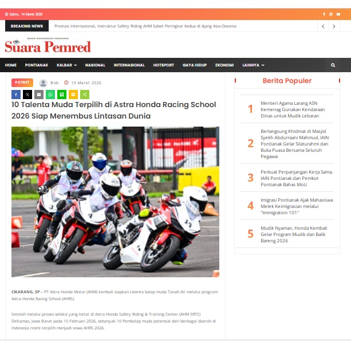Image resolution: width=351 pixels, height=342 pixels.
Task: Share article via email icon
Action: click(39, 95)
